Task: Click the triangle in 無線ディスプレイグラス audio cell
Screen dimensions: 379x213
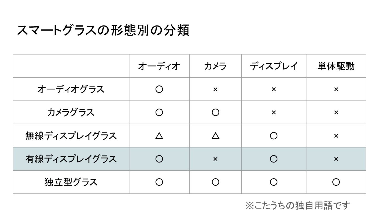Action: pyautogui.click(x=159, y=136)
